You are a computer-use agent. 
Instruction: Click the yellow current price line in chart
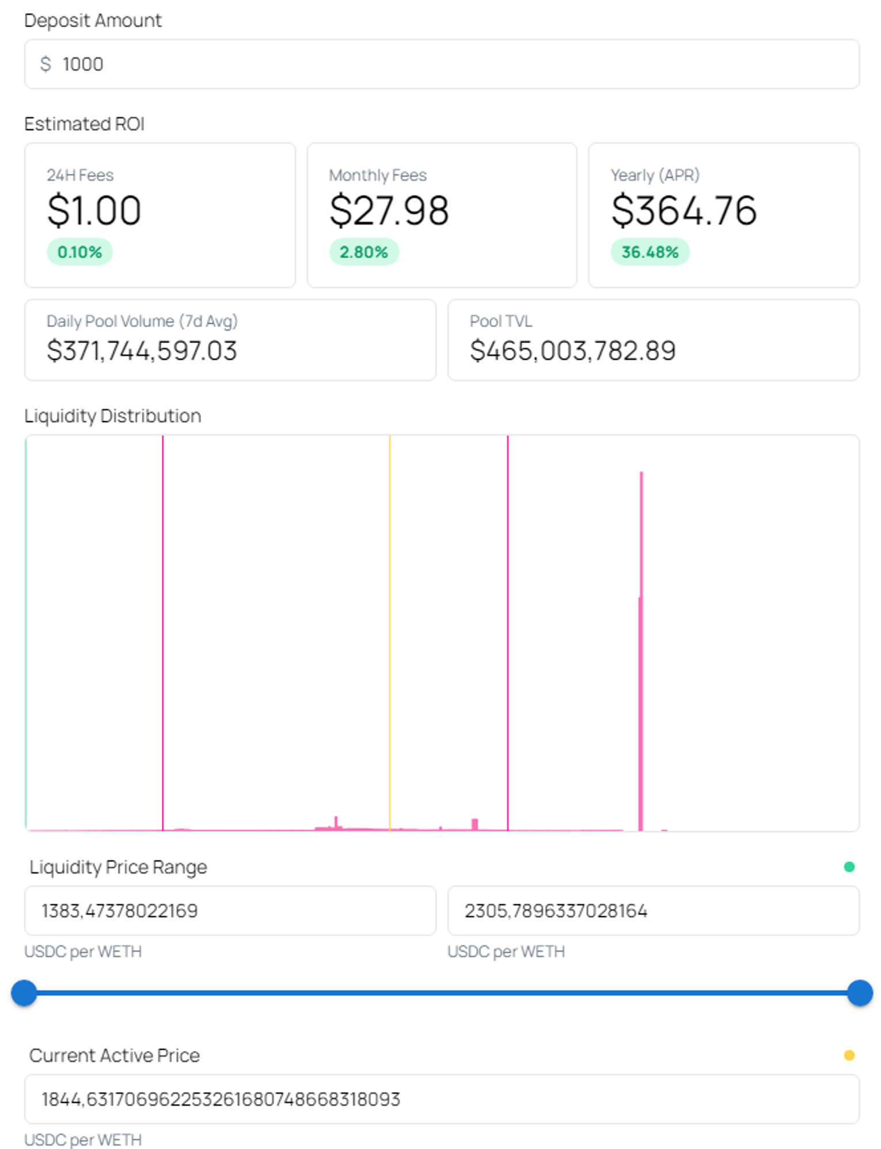[x=390, y=634]
